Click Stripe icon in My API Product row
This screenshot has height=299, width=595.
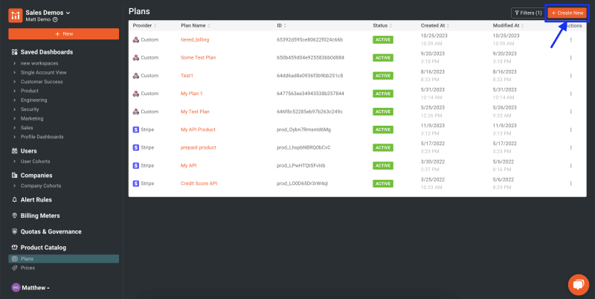136,129
